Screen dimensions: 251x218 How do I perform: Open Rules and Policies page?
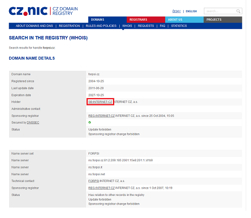click(101, 26)
